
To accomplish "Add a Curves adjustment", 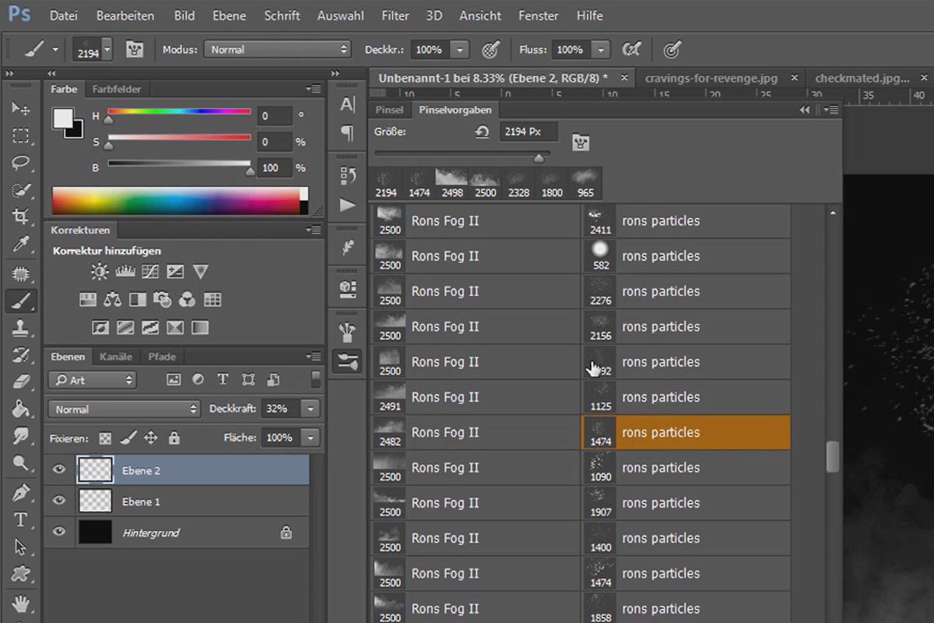I will coord(150,272).
